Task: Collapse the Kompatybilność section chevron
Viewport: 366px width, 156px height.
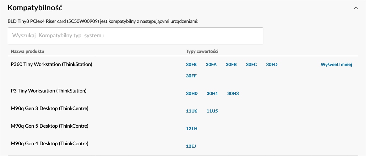Action: click(356, 8)
